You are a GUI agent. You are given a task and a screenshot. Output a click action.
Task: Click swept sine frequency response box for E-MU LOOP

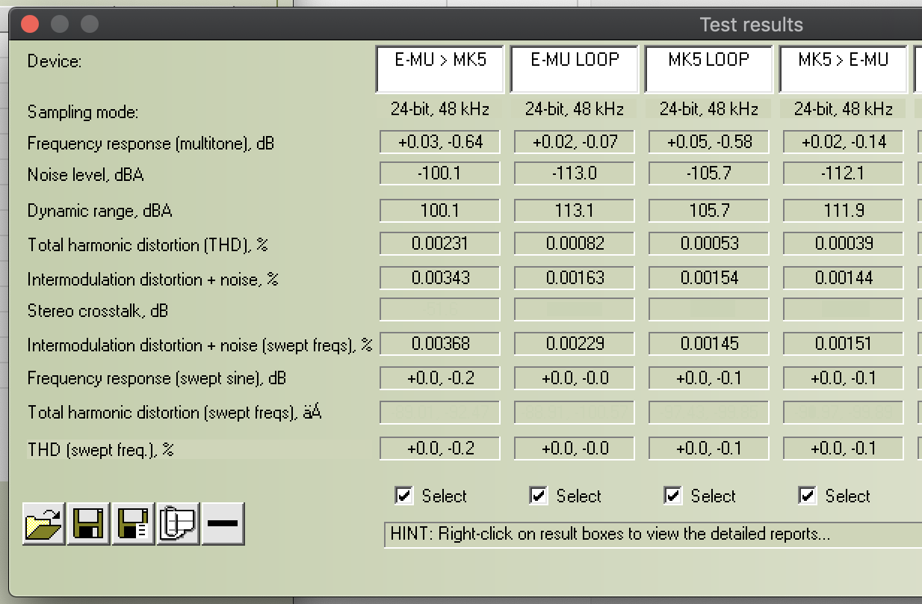click(575, 378)
